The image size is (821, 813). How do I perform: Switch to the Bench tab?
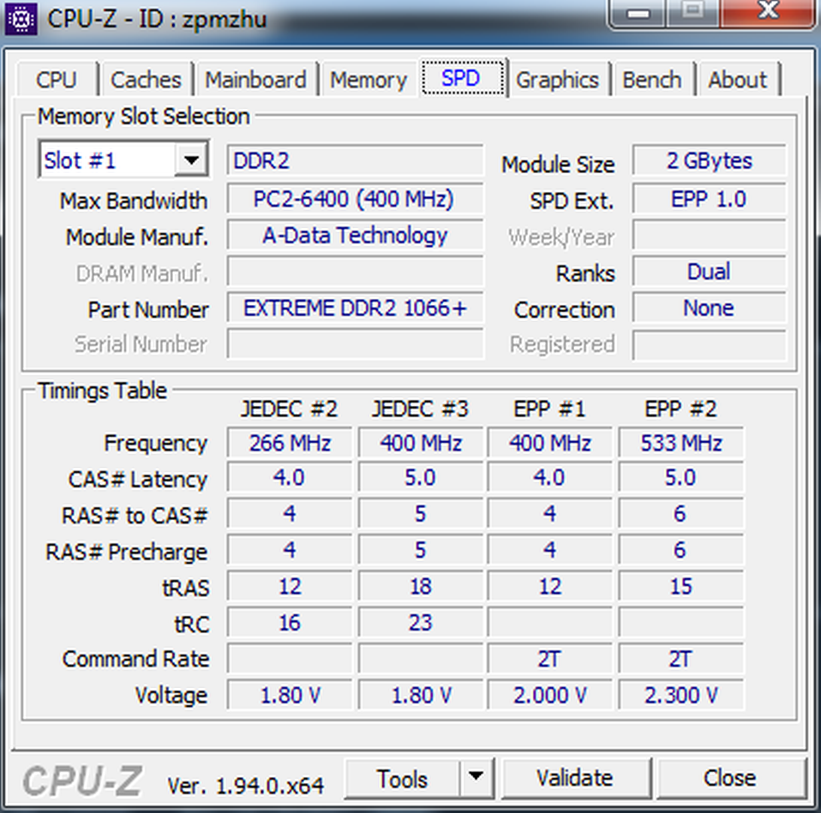652,80
